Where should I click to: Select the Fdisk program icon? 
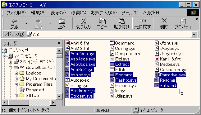coord(112,69)
